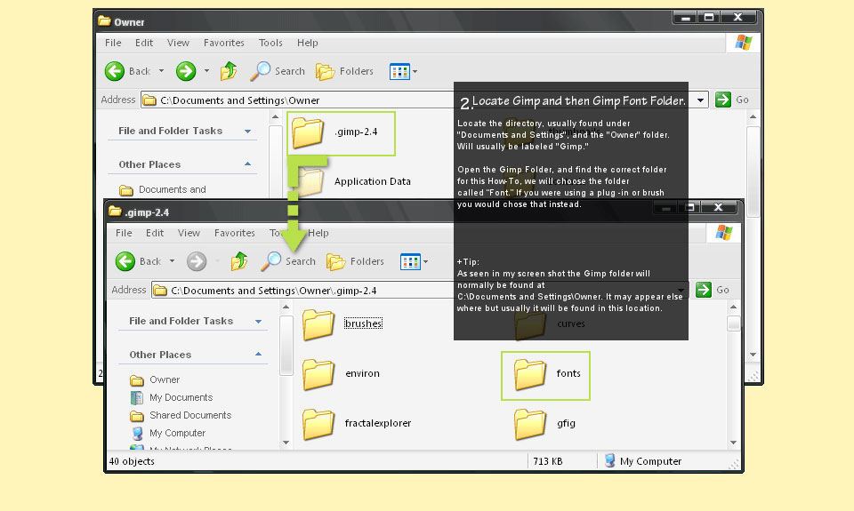Click Go arrow in Owner window
Screen dimensions: 854x511
click(x=722, y=100)
